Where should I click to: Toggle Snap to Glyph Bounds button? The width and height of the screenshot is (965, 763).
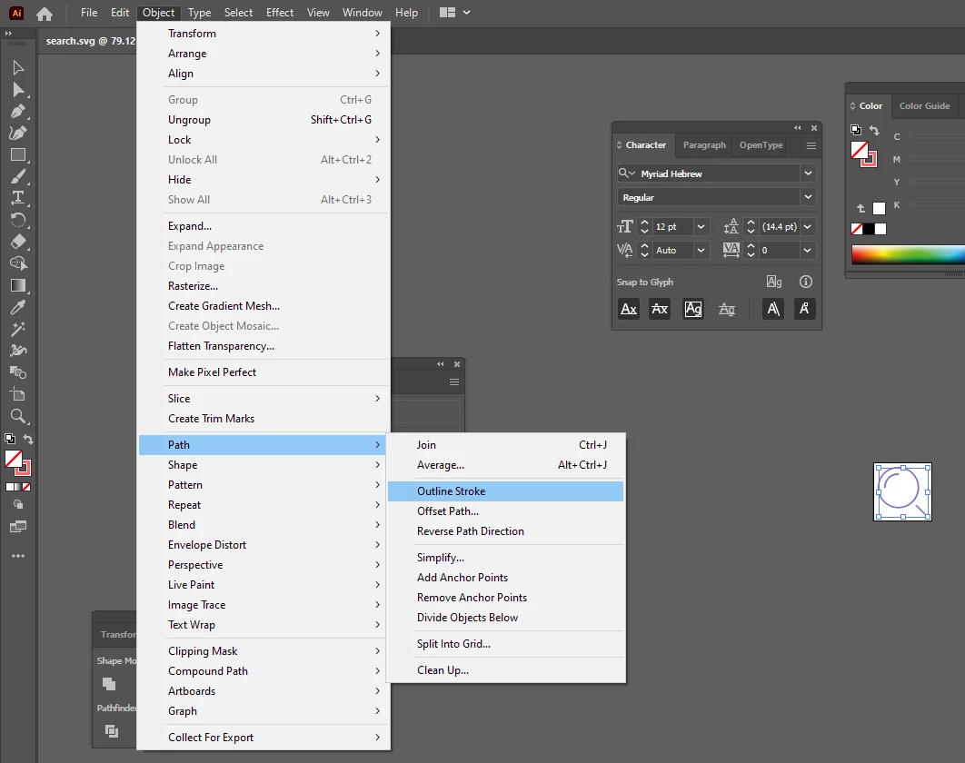(693, 309)
